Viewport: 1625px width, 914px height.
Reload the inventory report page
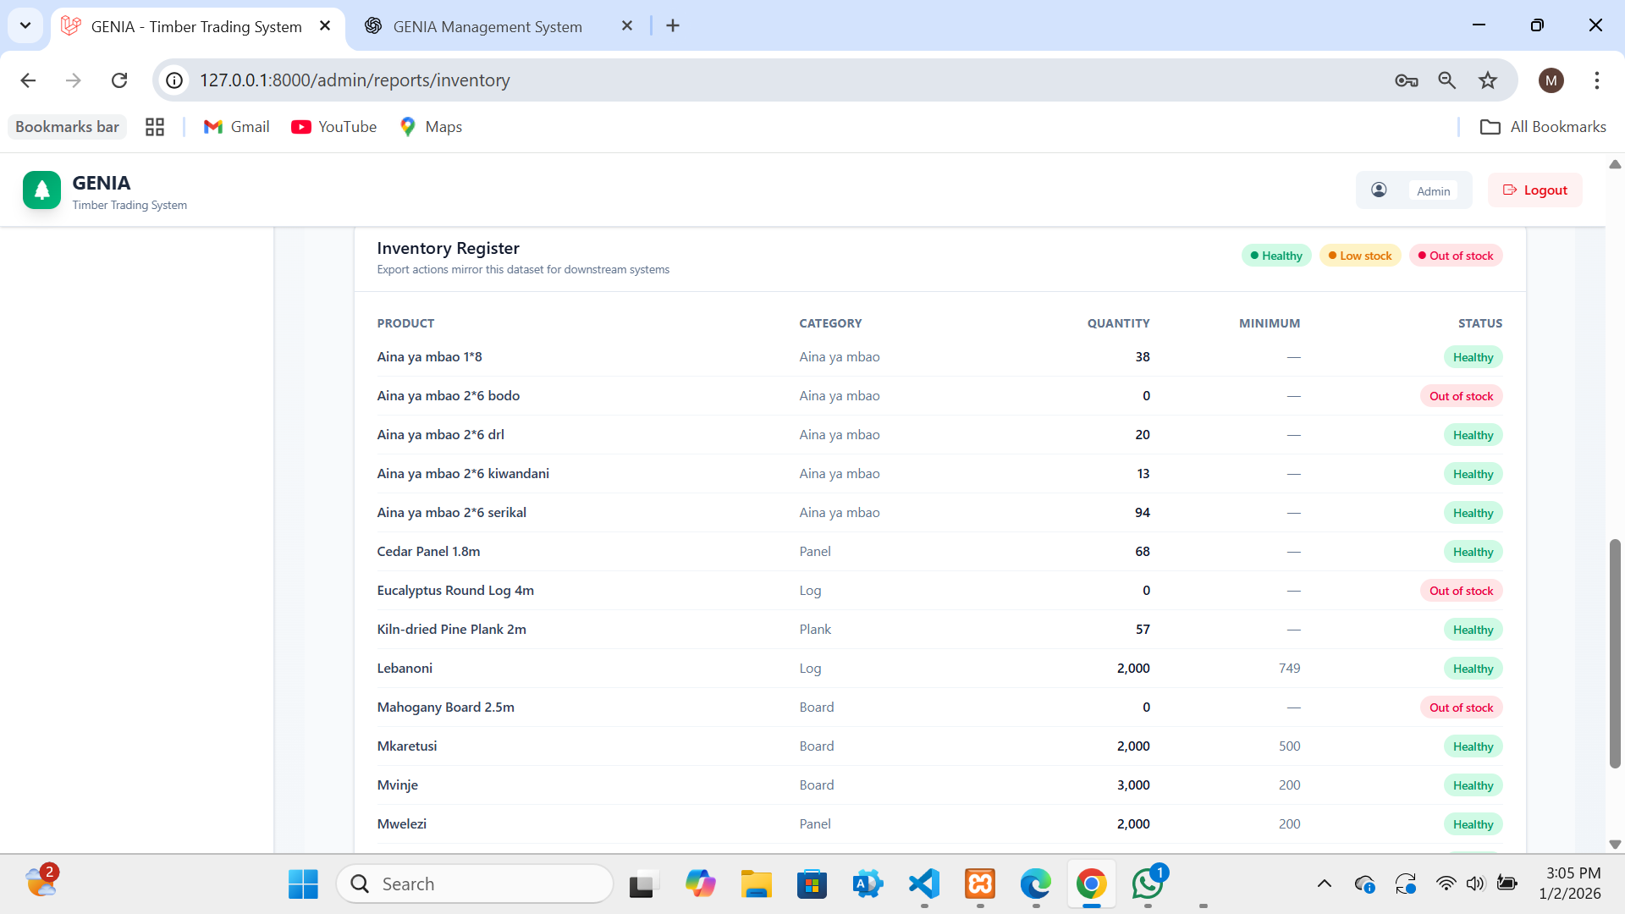119,80
